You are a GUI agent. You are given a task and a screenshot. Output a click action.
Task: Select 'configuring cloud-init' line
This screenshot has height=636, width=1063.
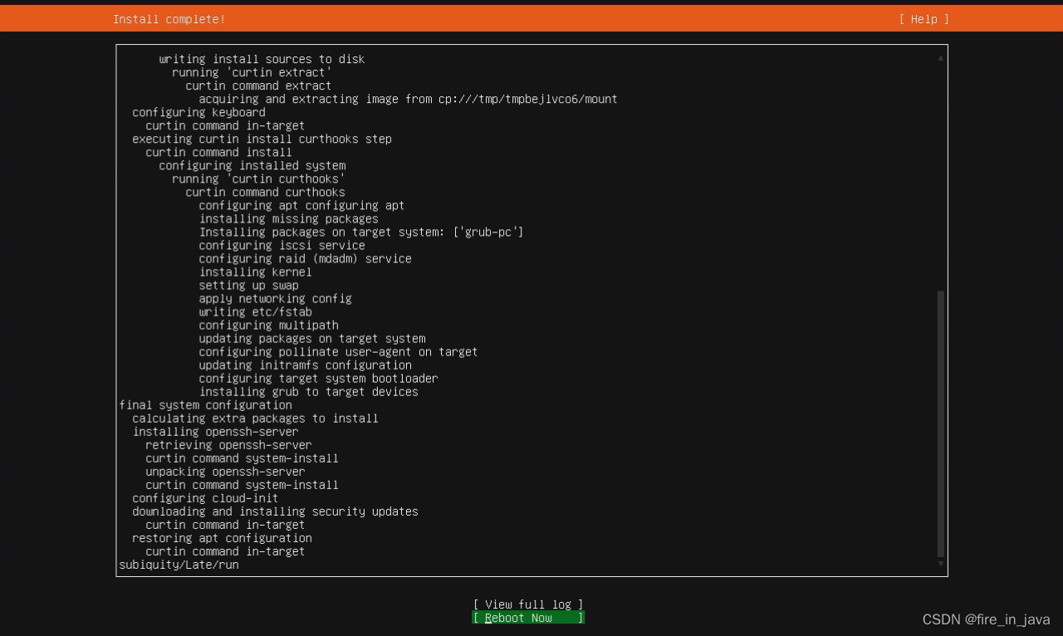[206, 497]
